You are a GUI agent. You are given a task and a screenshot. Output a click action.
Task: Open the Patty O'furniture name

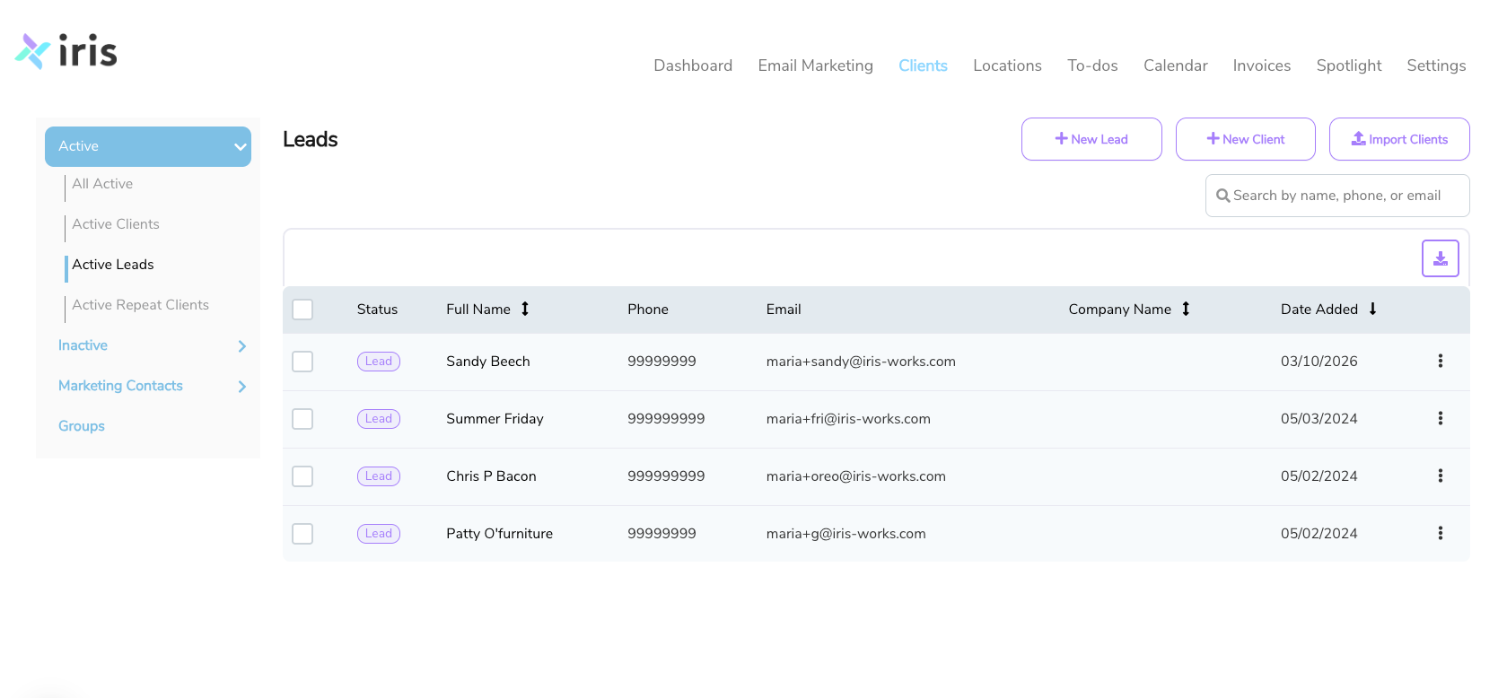tap(499, 534)
